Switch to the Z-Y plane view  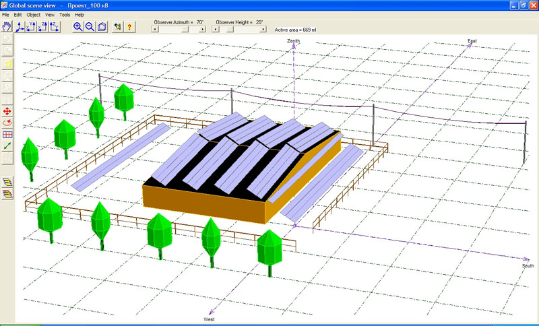[55, 27]
